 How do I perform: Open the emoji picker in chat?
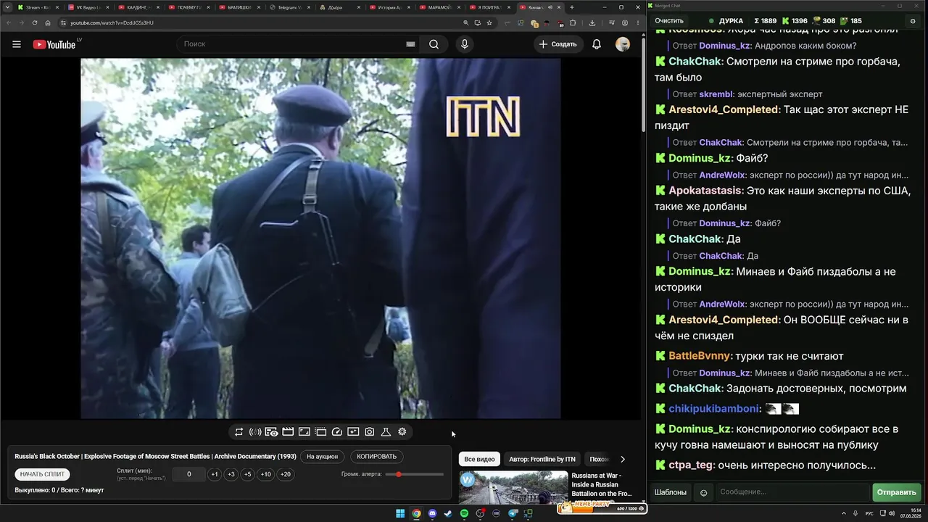point(703,492)
